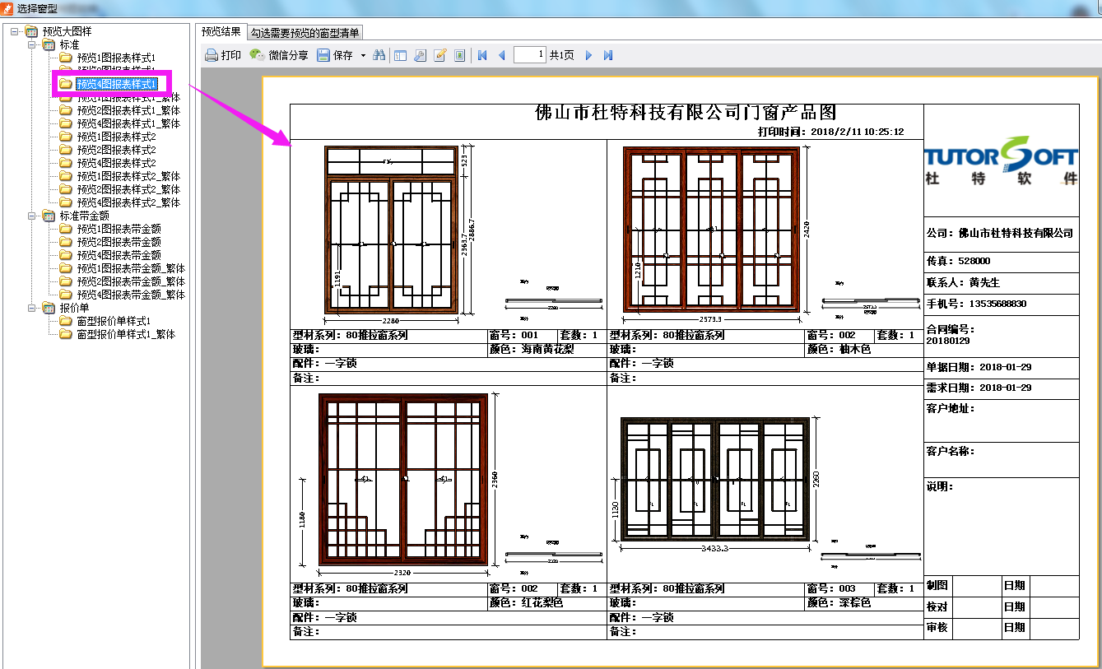This screenshot has width=1102, height=669.
Task: Select 预览4图报表带金额 template
Action: pos(119,255)
